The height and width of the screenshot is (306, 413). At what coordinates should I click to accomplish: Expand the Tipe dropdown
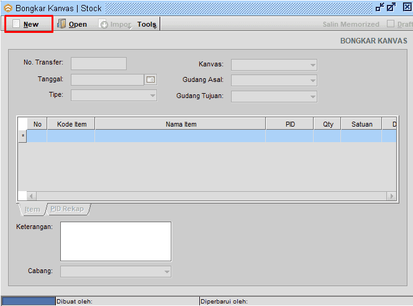click(153, 96)
